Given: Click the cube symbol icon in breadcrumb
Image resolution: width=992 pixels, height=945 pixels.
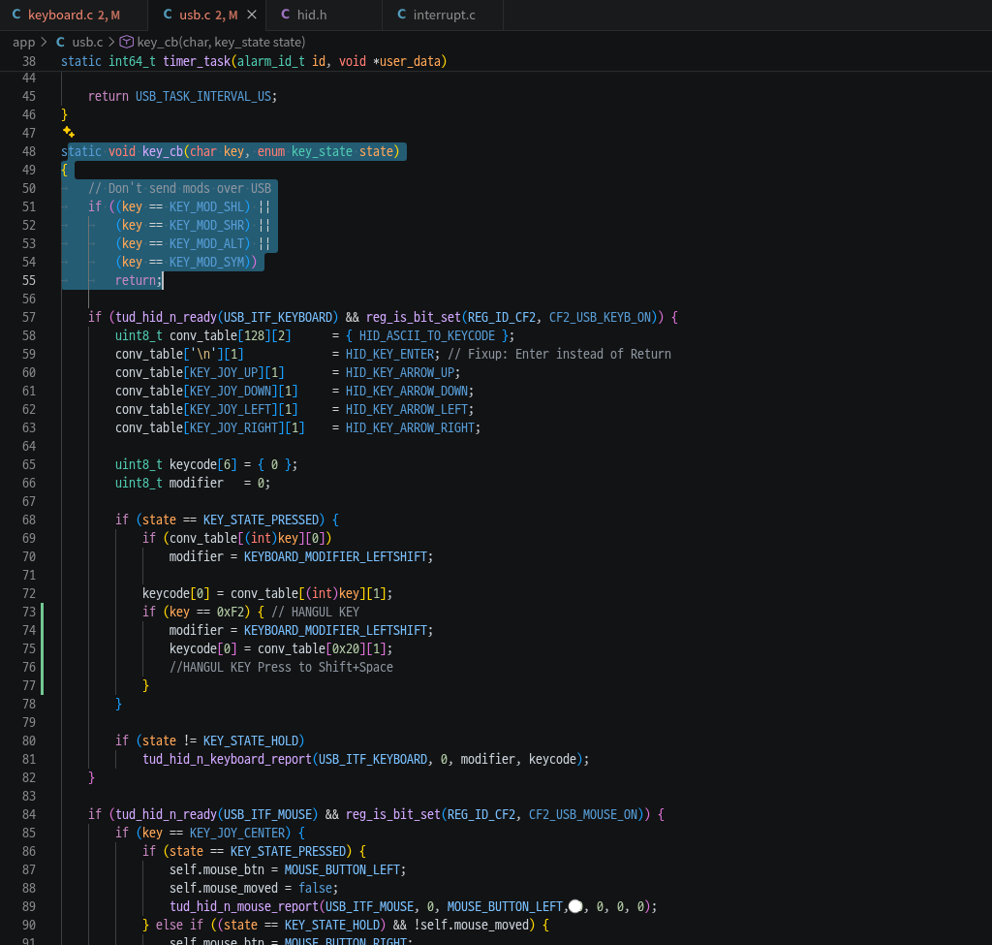Looking at the screenshot, I should click(x=127, y=42).
